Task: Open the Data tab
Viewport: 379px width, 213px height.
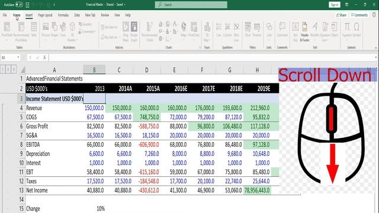Action: click(x=77, y=15)
